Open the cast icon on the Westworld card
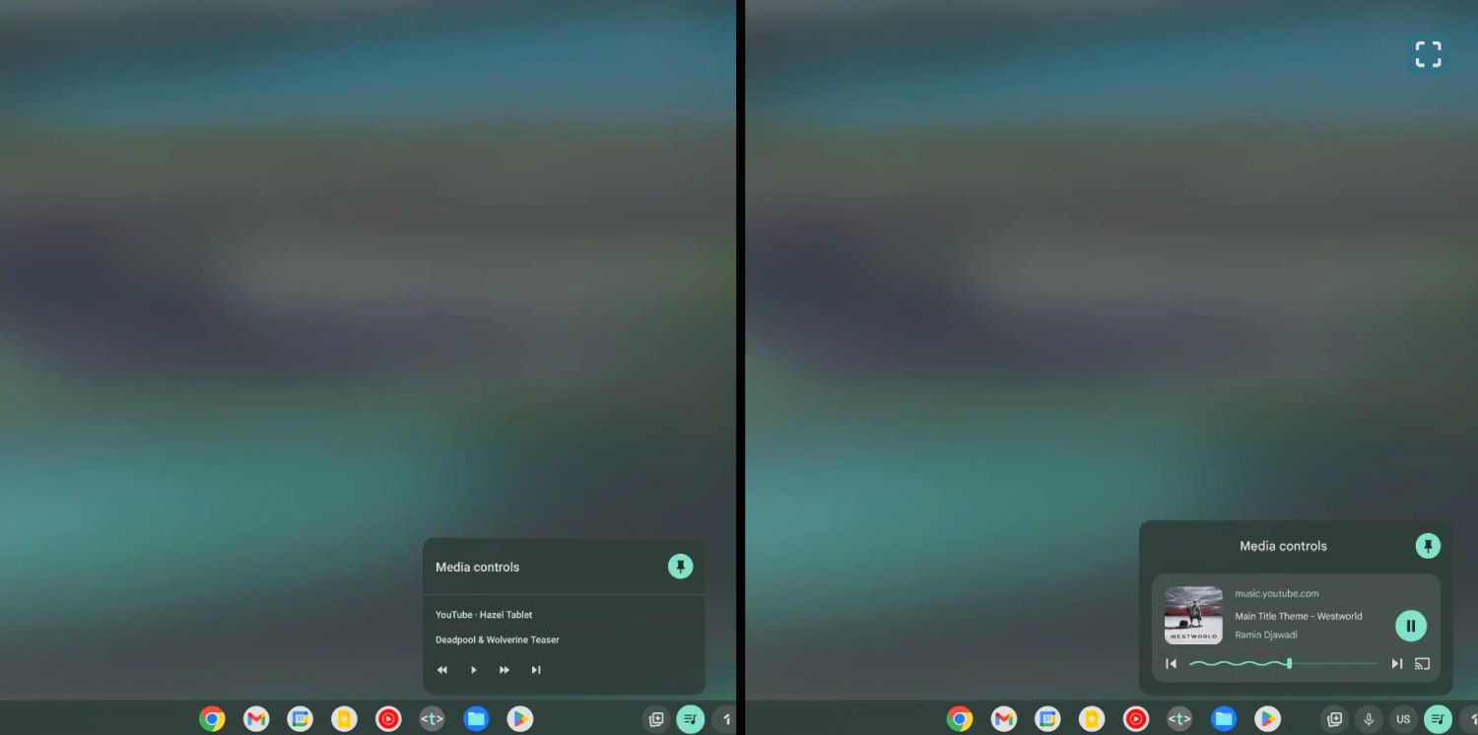 click(x=1422, y=664)
